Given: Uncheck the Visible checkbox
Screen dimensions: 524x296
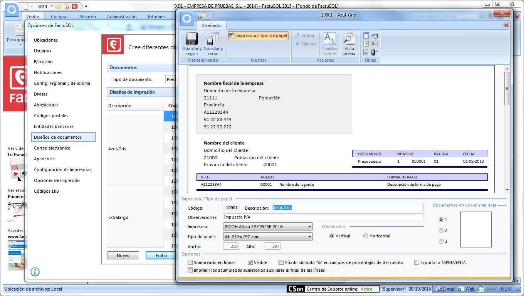Looking at the screenshot, I should [x=250, y=262].
